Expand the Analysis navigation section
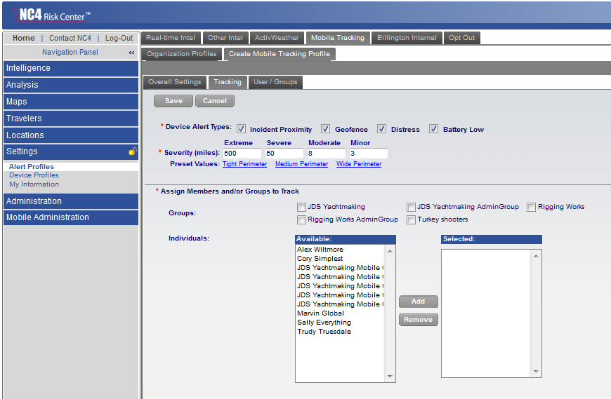Screen dimensions: 611x399 pos(71,85)
